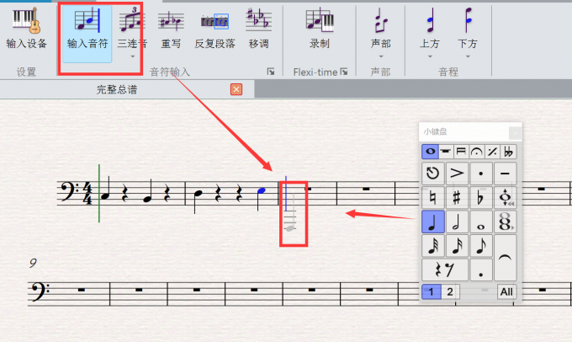
Task: Click the 三连音 triplet icon
Action: [x=132, y=21]
